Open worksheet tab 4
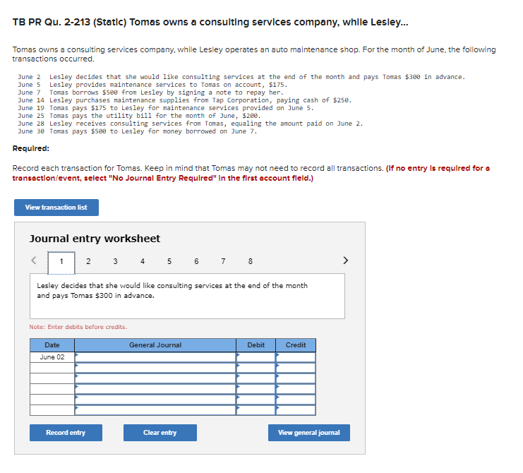 pos(143,261)
